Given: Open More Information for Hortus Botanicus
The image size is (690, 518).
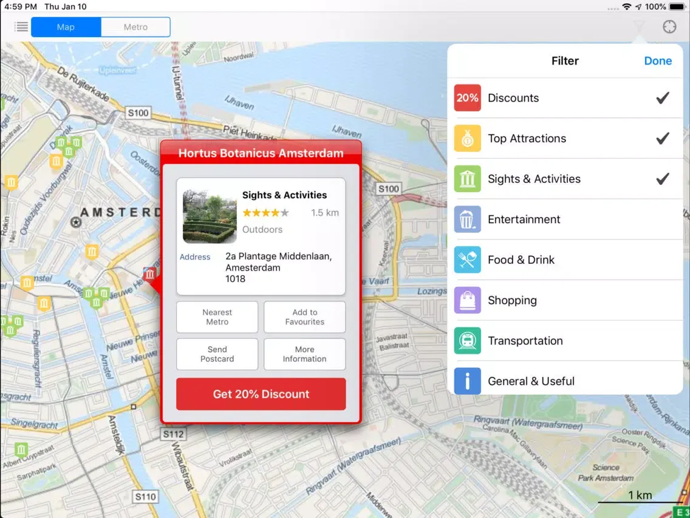Looking at the screenshot, I should (x=304, y=354).
